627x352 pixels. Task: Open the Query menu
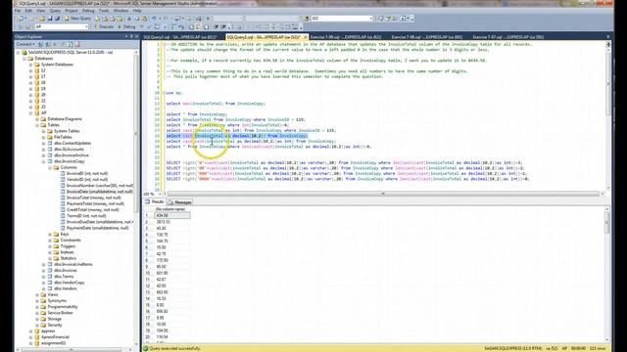(x=55, y=11)
